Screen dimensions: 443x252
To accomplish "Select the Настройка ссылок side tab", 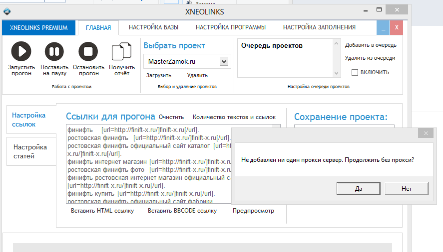I will click(31, 120).
